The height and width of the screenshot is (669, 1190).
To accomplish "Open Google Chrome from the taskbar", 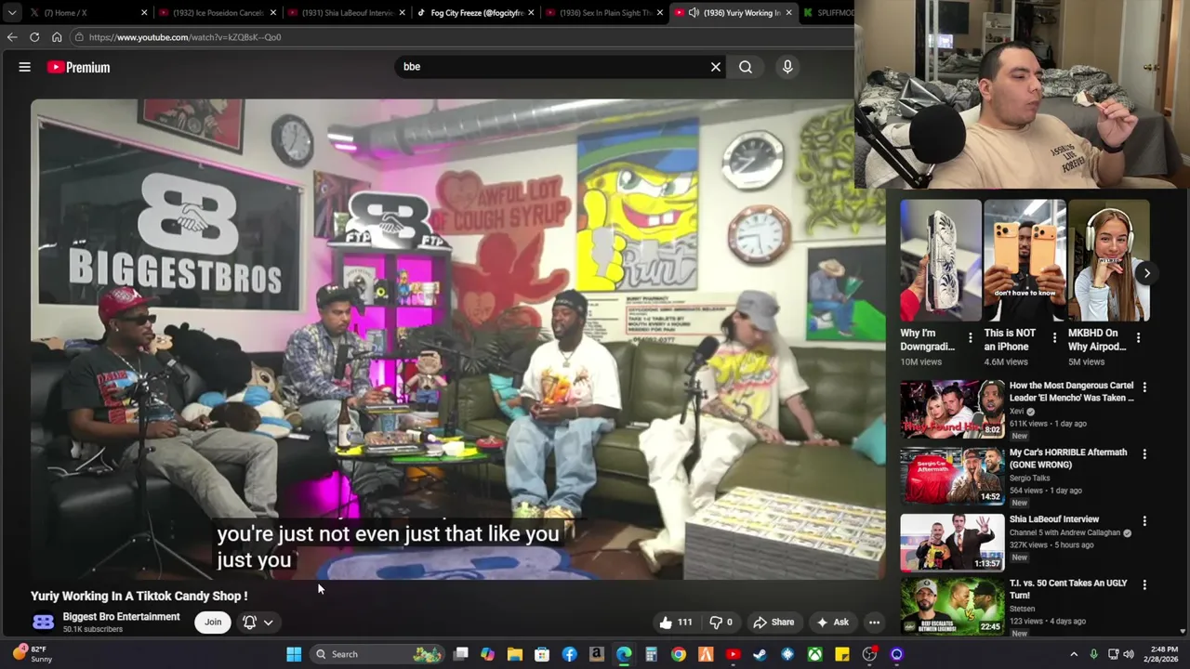I will tap(679, 654).
